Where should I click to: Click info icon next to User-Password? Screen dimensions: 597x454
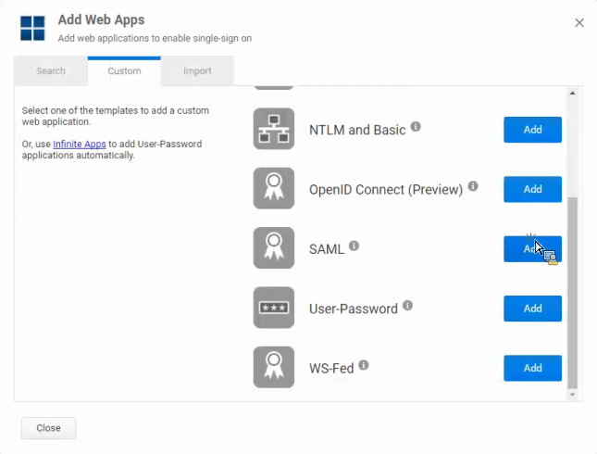click(408, 306)
